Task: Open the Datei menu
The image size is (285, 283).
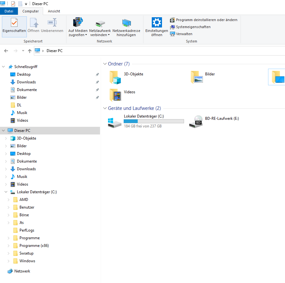Action: (9, 11)
